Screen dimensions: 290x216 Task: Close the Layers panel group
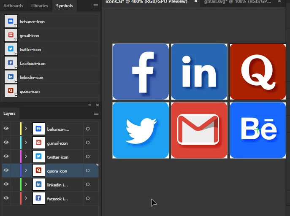tap(98, 105)
